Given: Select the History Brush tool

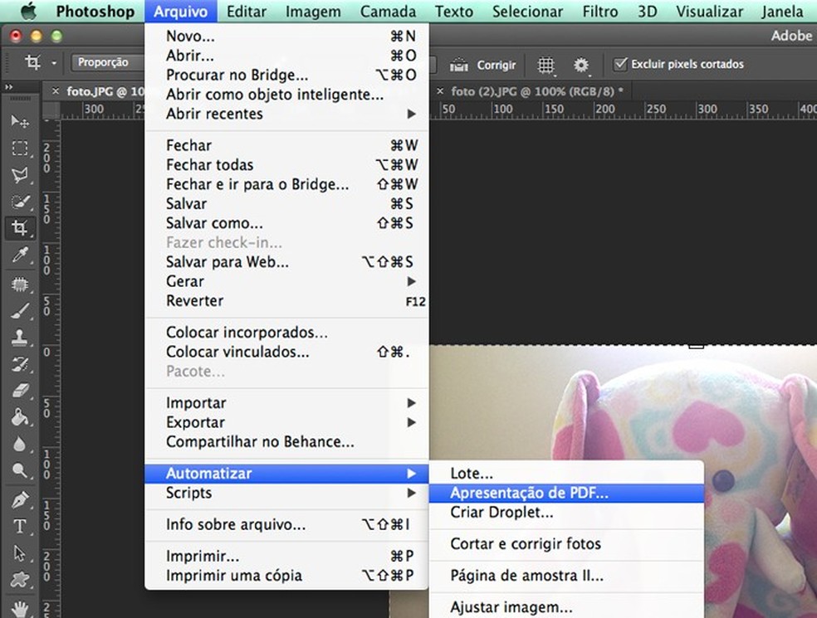Looking at the screenshot, I should pyautogui.click(x=20, y=364).
